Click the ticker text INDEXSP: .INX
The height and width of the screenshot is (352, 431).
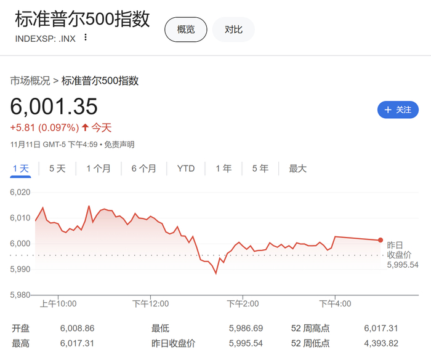46,39
